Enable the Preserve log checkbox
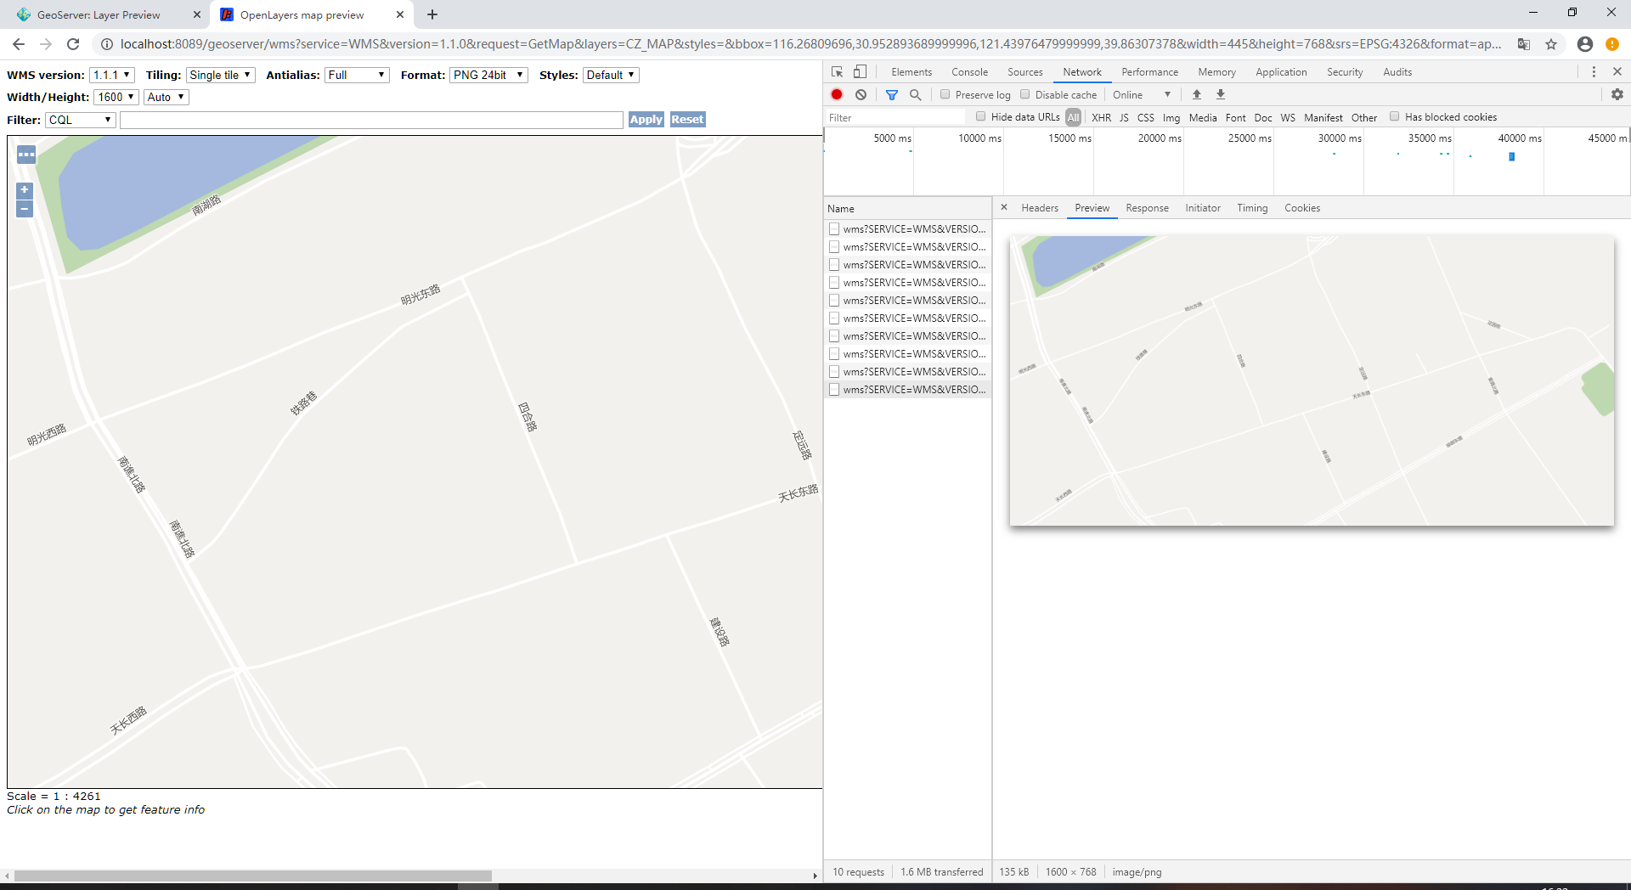1631x890 pixels. pos(945,94)
